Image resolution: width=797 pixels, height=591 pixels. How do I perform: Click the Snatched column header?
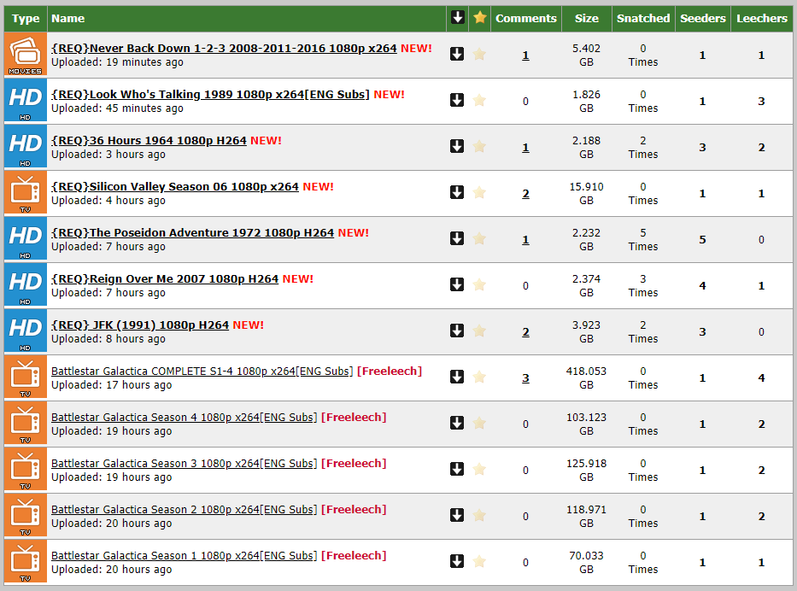pyautogui.click(x=643, y=18)
